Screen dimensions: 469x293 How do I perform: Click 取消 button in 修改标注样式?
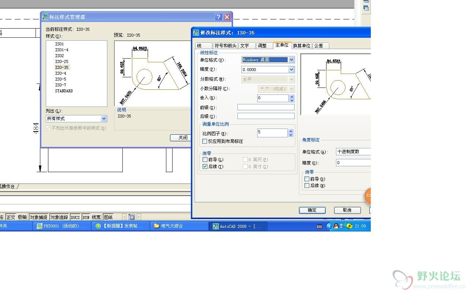[x=347, y=210]
